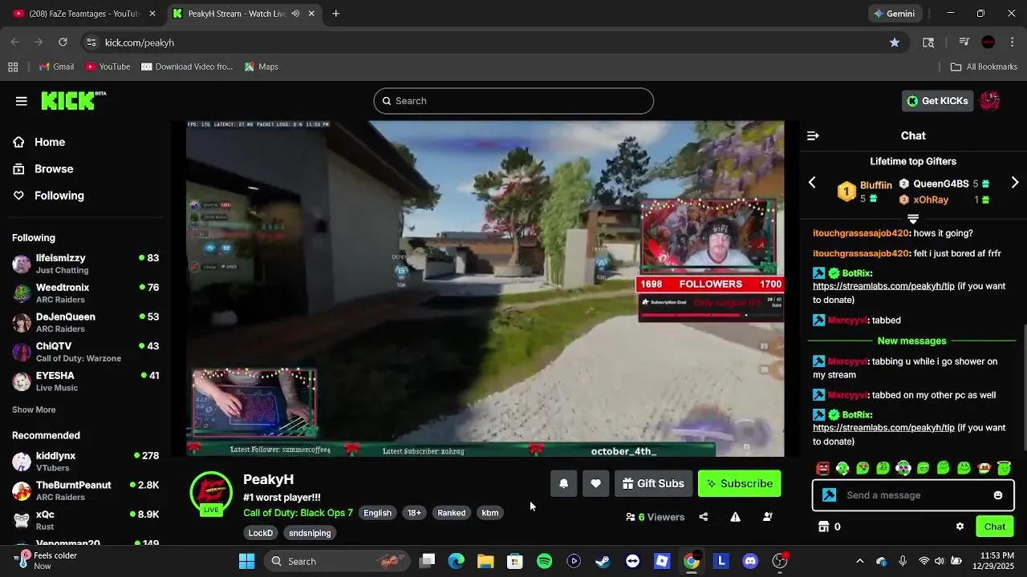Open the YouTube bookmark

tap(108, 67)
